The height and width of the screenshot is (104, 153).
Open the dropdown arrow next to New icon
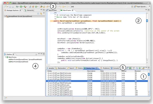click(8, 7)
